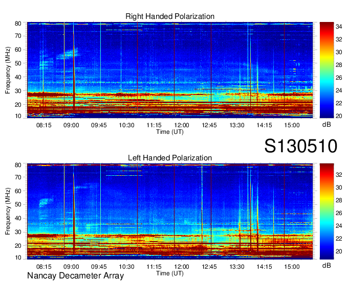348x282 pixels.
Task: Click the Frequency (MHz) label of the top plot
Action: (8, 70)
